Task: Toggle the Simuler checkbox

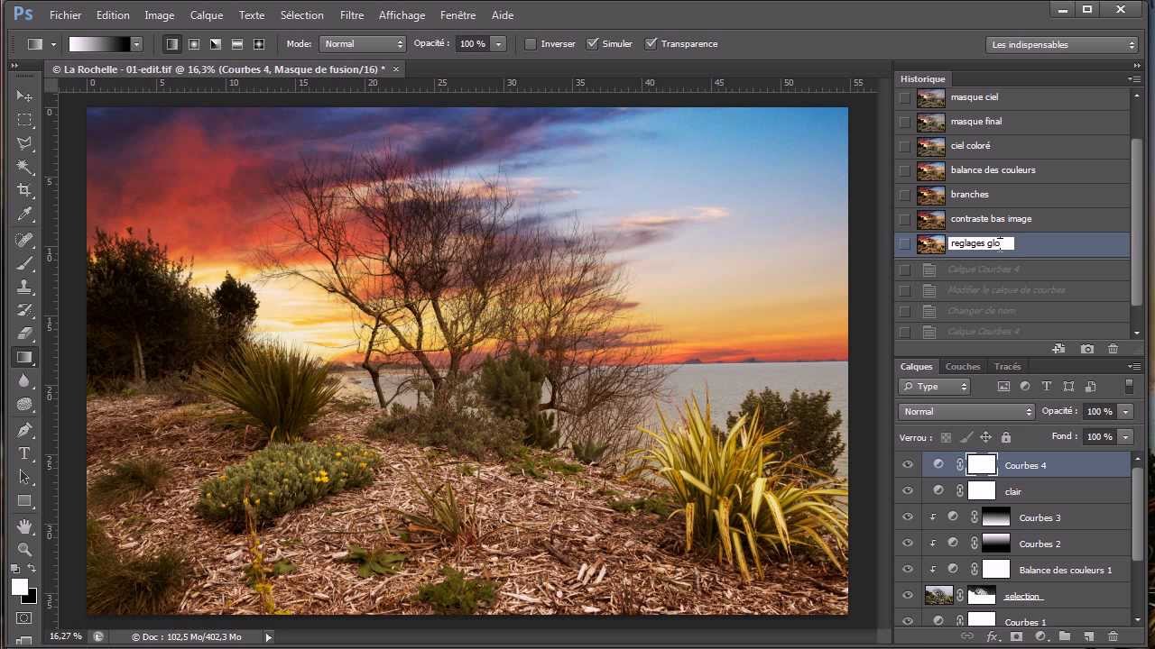Action: (592, 43)
